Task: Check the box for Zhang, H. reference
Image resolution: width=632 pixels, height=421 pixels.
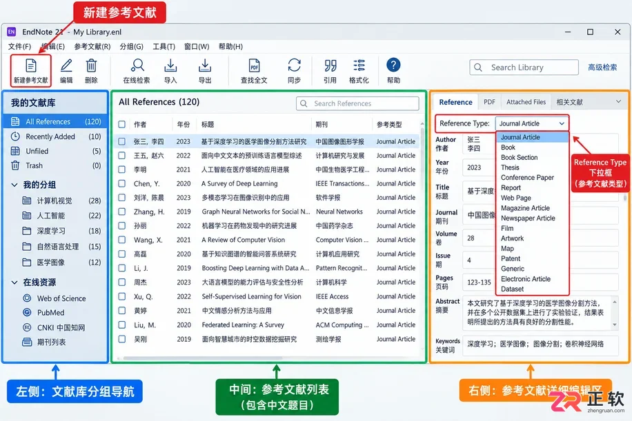Action: tap(121, 212)
